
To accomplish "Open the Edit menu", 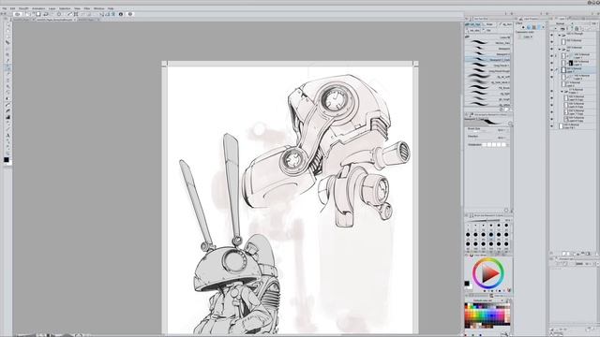I will [x=12, y=8].
